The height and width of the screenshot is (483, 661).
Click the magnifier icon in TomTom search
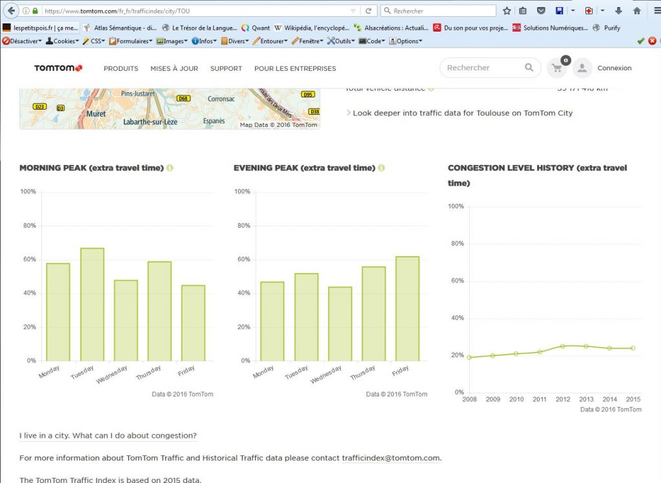pos(529,68)
